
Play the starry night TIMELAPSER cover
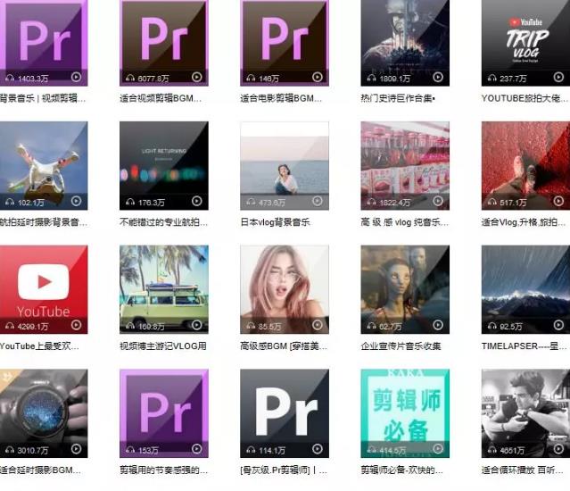point(557,326)
